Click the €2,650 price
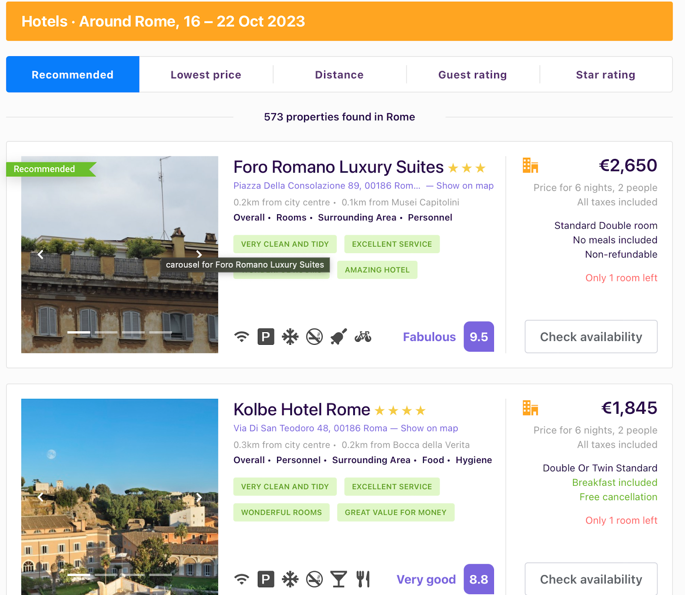The width and height of the screenshot is (685, 595). [628, 165]
